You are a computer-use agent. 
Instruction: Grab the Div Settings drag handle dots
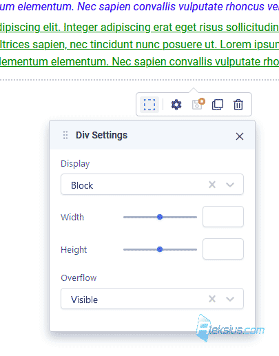pos(65,135)
